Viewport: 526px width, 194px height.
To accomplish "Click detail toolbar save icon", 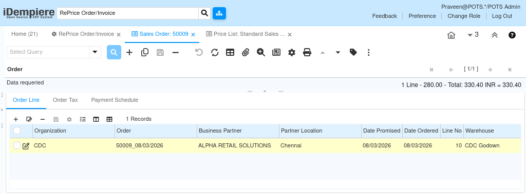I will tap(56, 119).
